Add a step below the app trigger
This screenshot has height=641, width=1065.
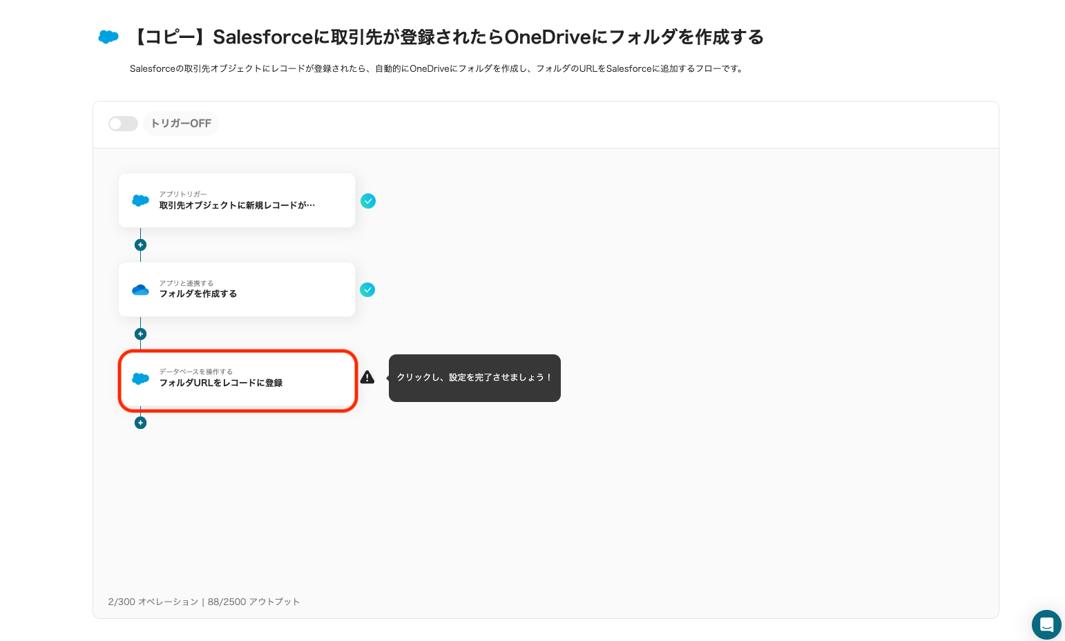pyautogui.click(x=140, y=245)
